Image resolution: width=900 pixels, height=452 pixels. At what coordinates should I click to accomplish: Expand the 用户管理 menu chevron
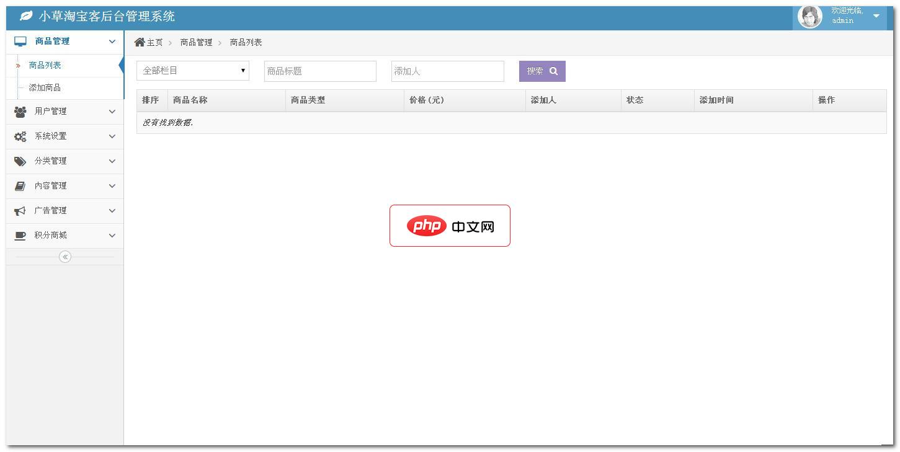(x=112, y=112)
